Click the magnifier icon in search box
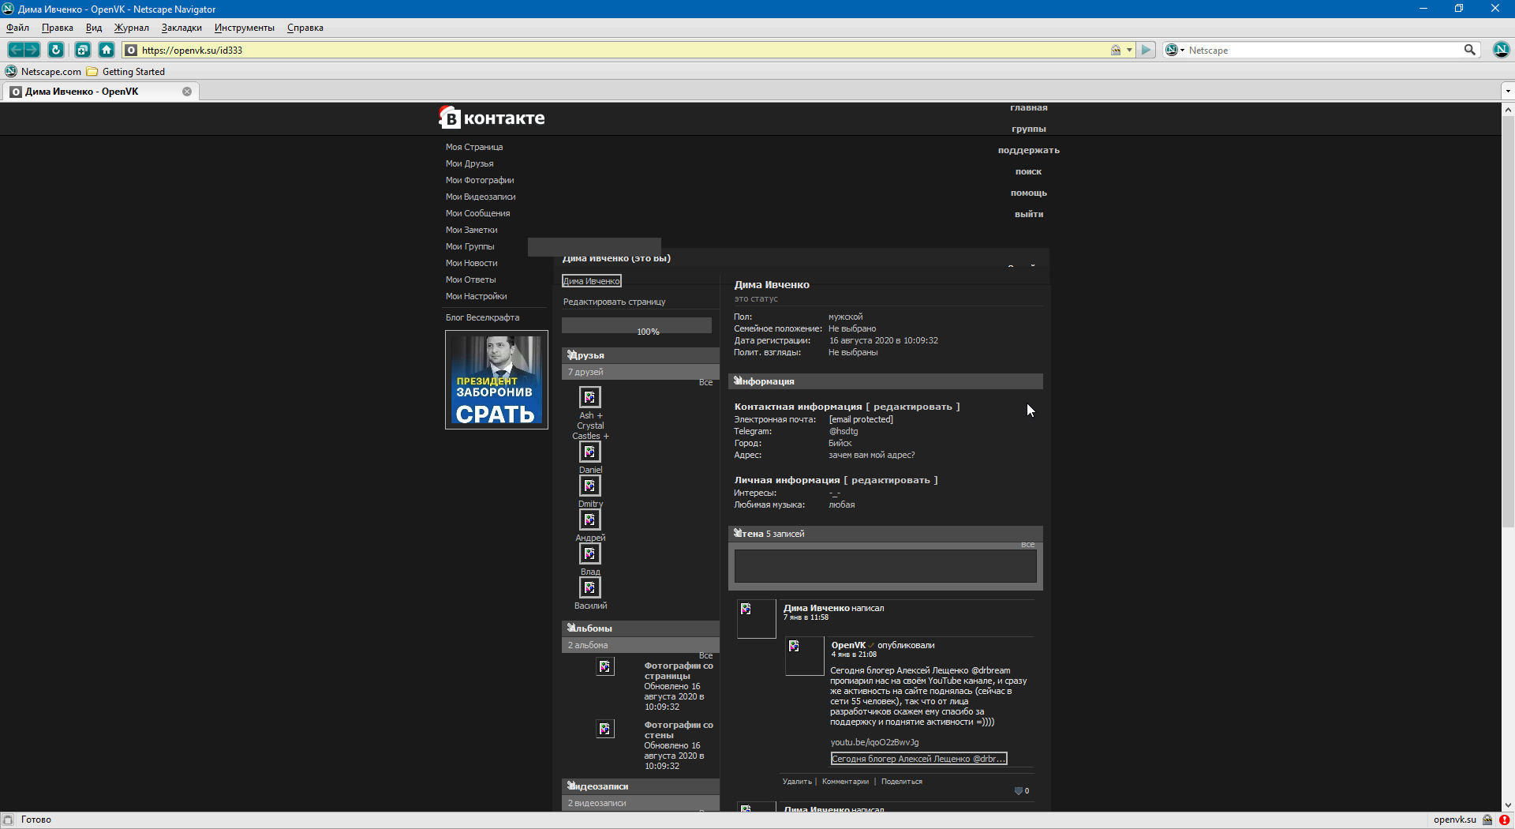Viewport: 1515px width, 829px height. pos(1469,50)
